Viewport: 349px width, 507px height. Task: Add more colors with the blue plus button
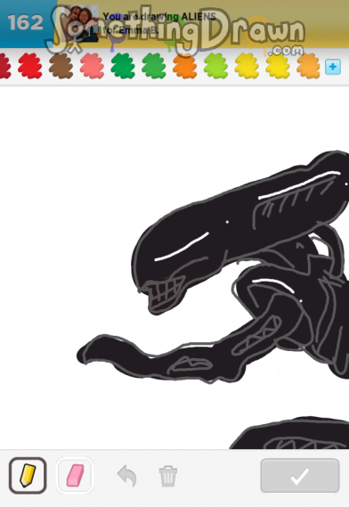tap(332, 67)
